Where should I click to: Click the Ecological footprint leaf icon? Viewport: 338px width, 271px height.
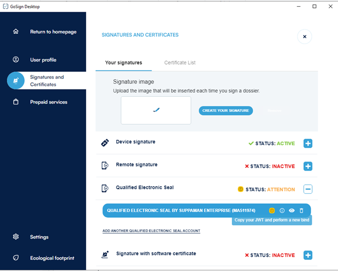coord(16,258)
